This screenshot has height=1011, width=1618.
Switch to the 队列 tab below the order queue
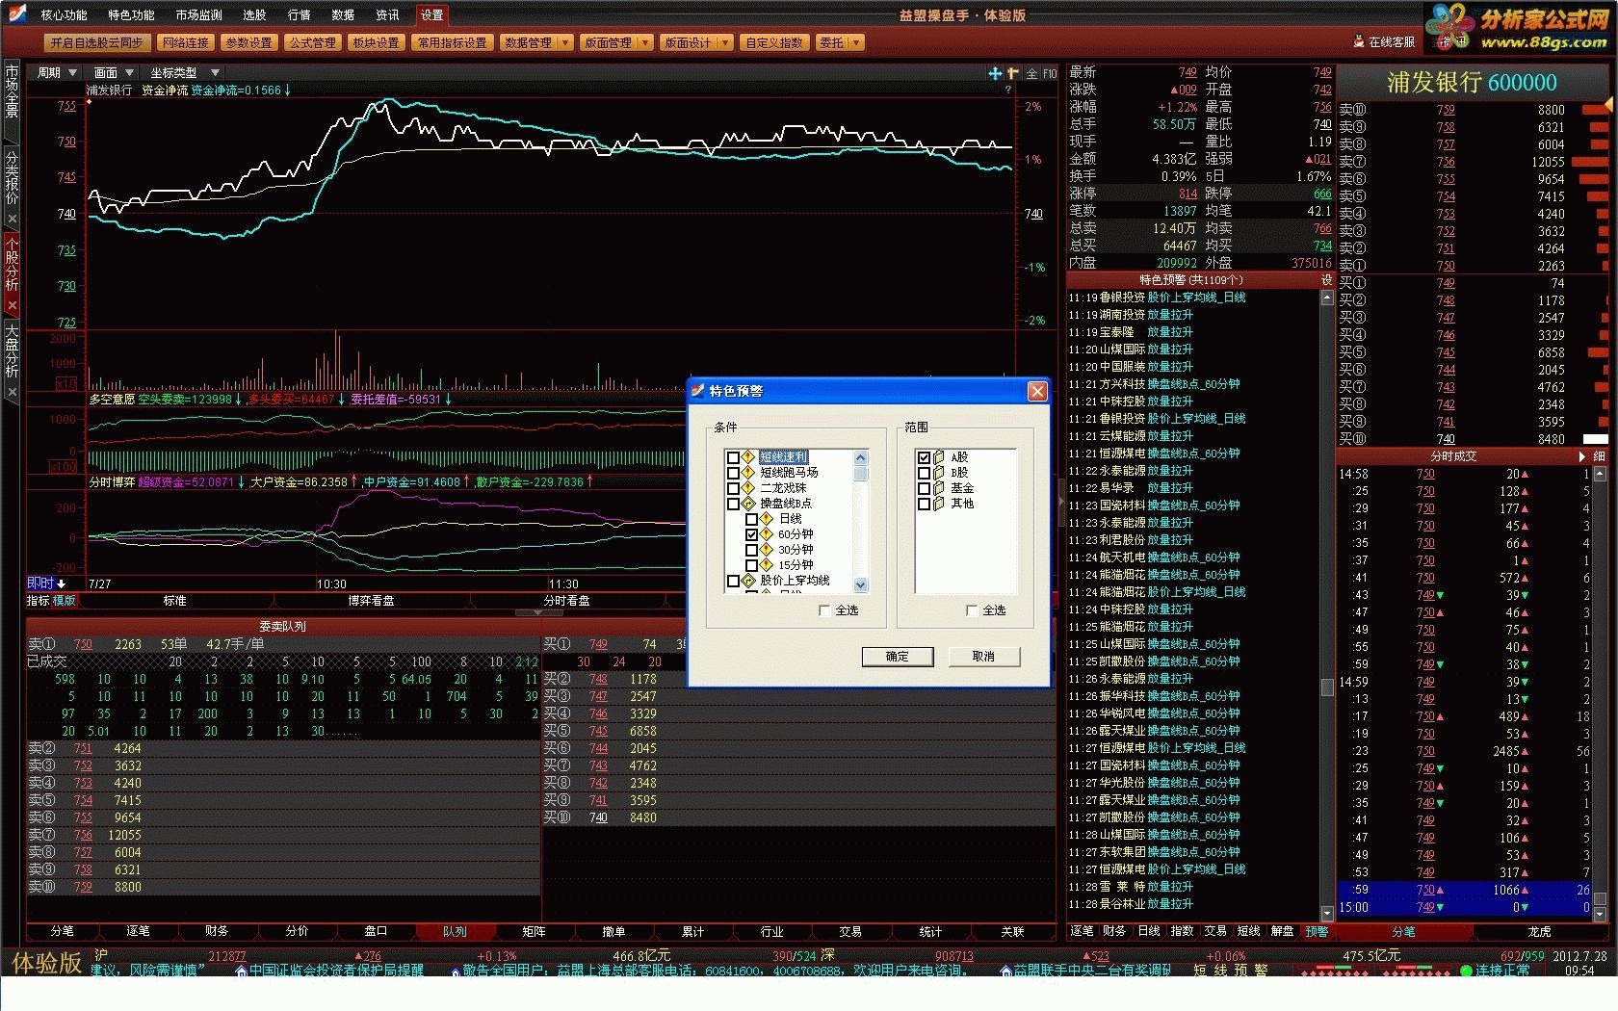pos(455,931)
